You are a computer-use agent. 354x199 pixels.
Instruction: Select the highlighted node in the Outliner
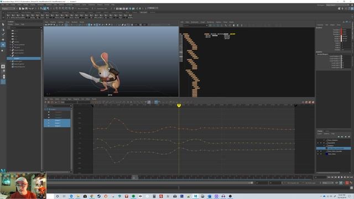click(x=24, y=59)
